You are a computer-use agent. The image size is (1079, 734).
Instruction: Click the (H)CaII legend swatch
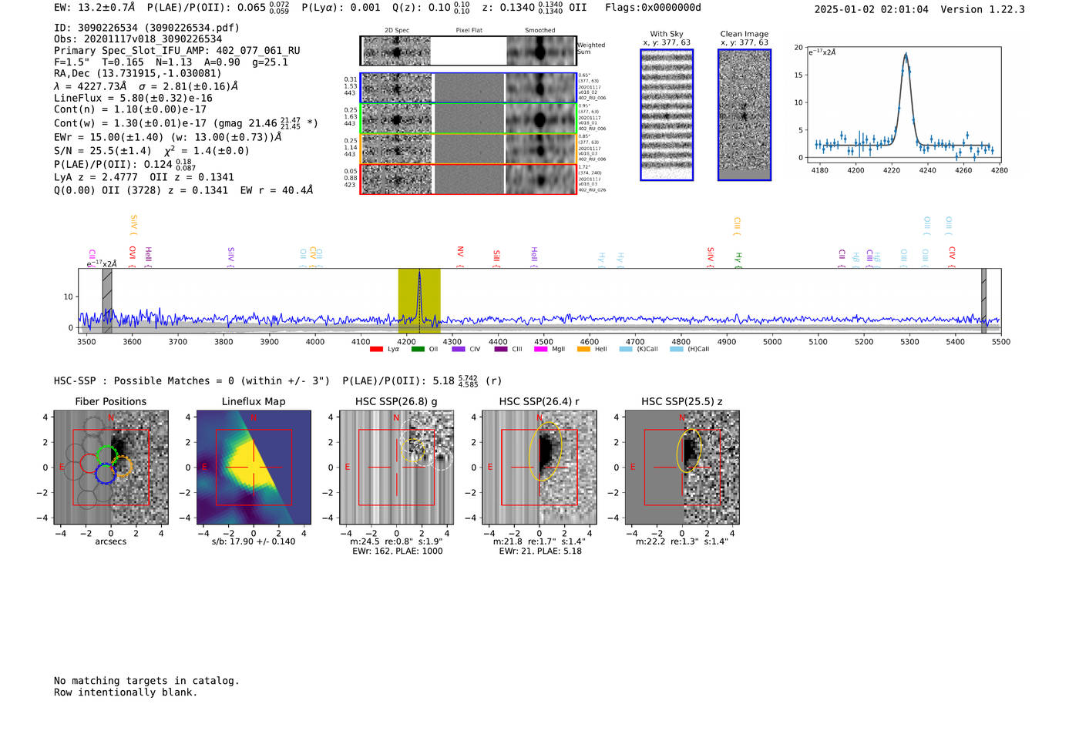(677, 350)
